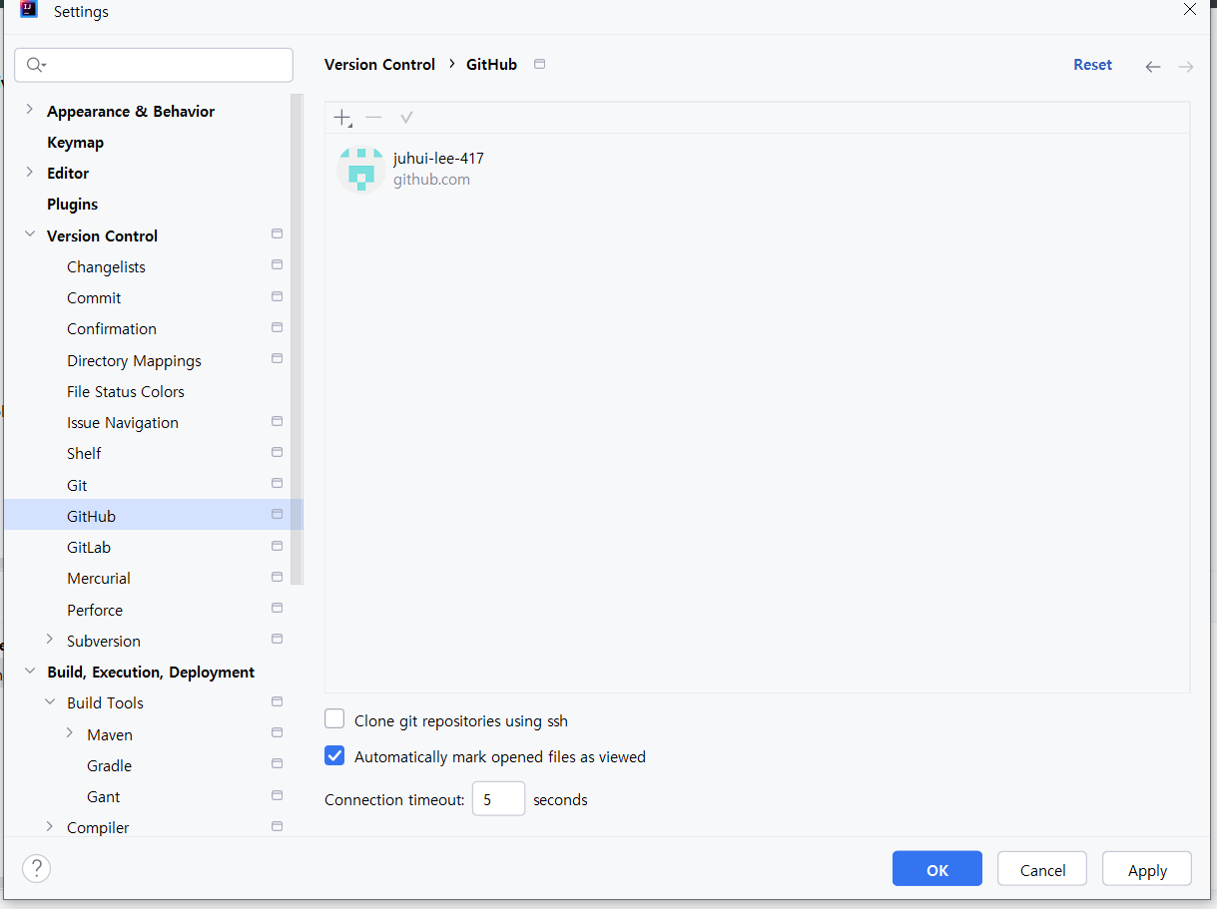Expand the Maven node
Viewport: 1217px width, 909px height.
click(69, 733)
